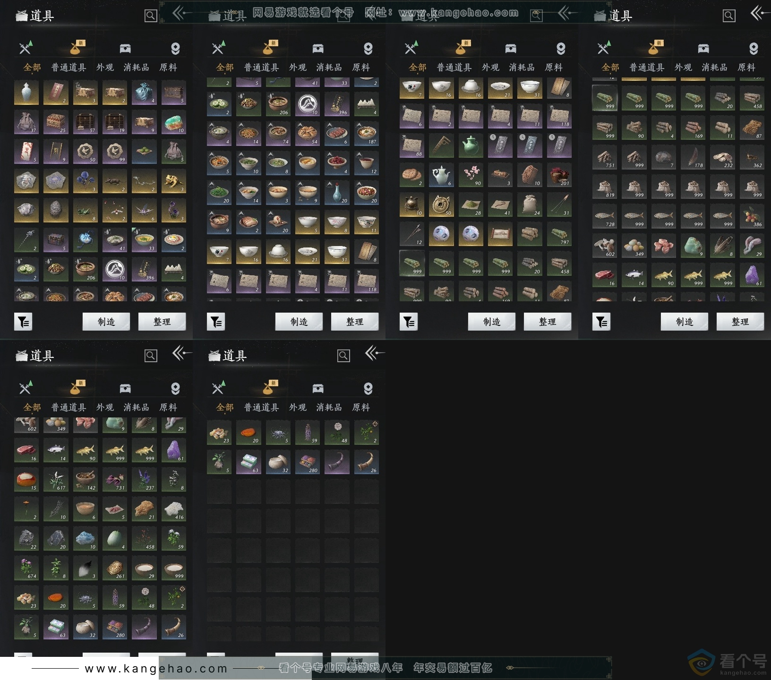Open 原料 tab in far-right panel

[746, 68]
